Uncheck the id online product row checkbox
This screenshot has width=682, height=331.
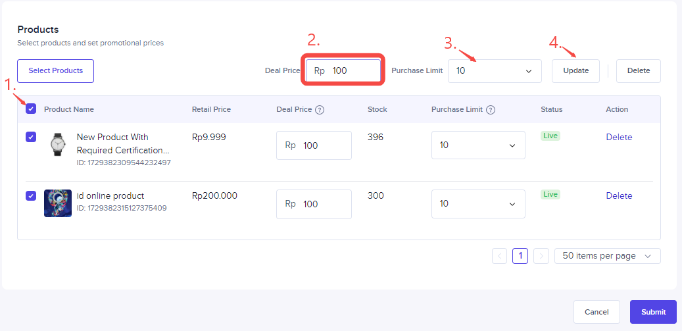point(31,196)
